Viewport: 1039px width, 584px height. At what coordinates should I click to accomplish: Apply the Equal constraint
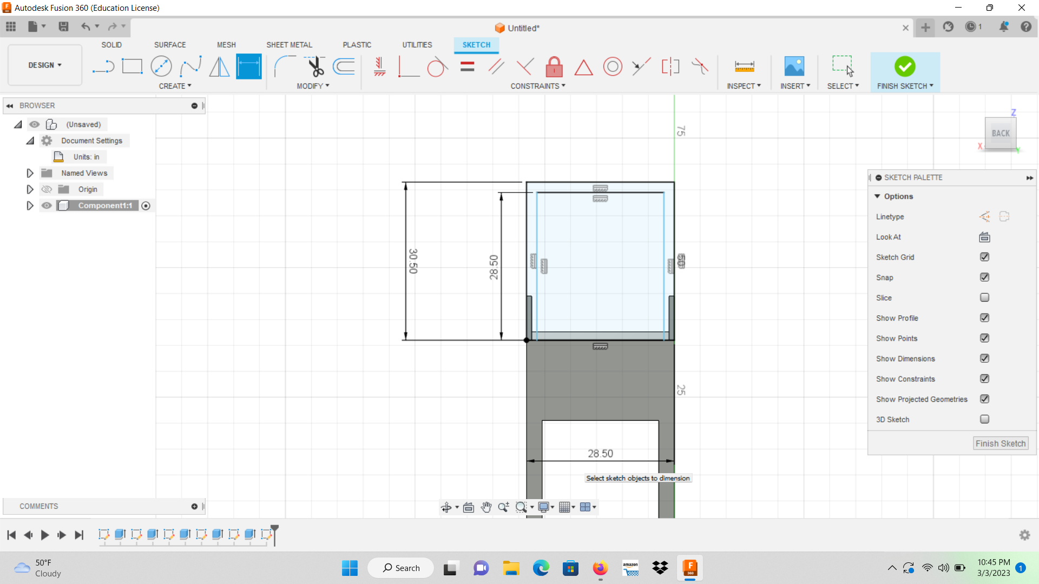[x=467, y=66]
